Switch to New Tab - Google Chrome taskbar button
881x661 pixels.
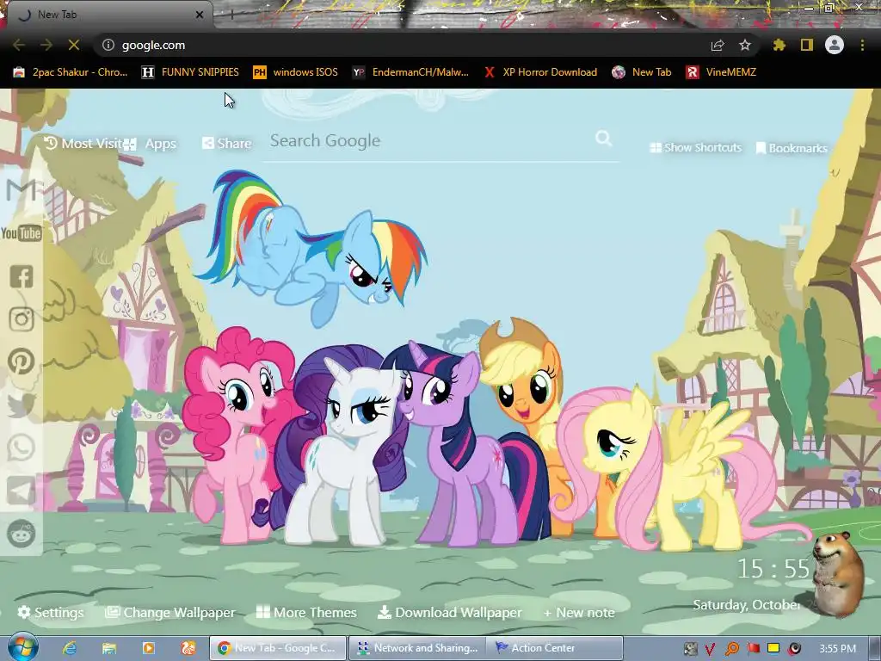tap(278, 648)
